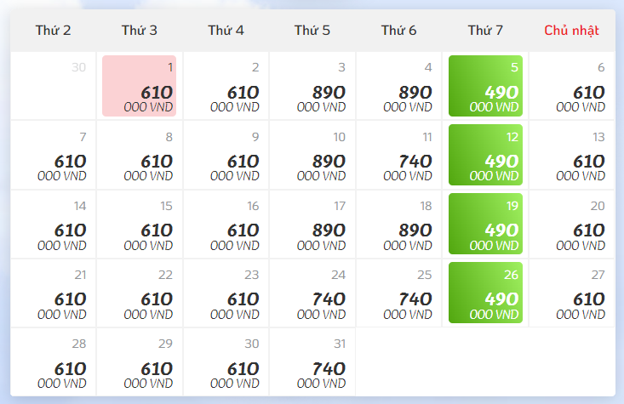Choose day 11 fare of 740,000 VND

[x=399, y=155]
